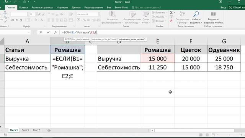Confirm formula with checkmark icon
The image size is (245, 138).
48,32
